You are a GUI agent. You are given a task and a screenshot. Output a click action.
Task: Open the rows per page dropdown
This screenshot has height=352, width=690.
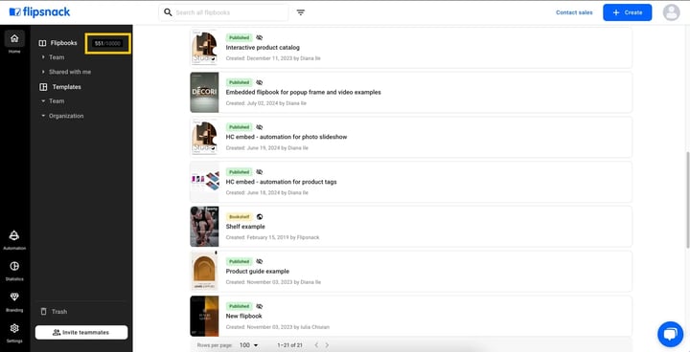(x=248, y=345)
